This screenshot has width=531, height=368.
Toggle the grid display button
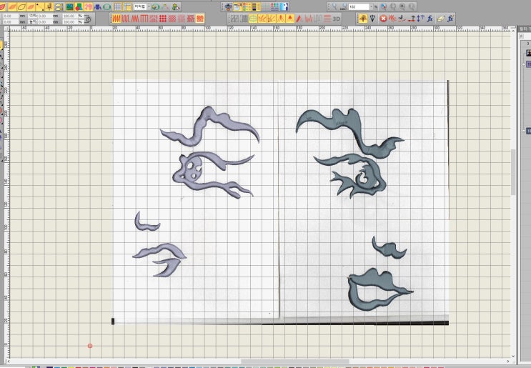(x=117, y=6)
